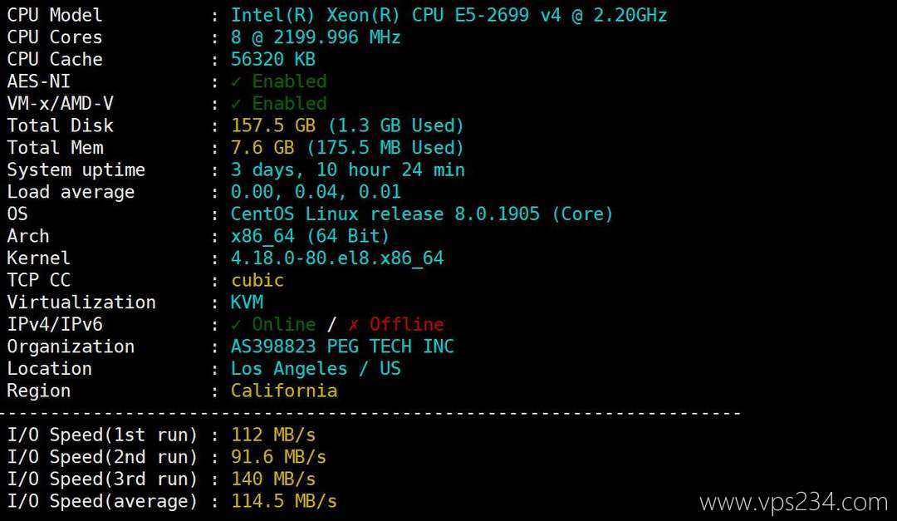This screenshot has width=897, height=521.
Task: Click the TCP CC label
Action: point(38,280)
